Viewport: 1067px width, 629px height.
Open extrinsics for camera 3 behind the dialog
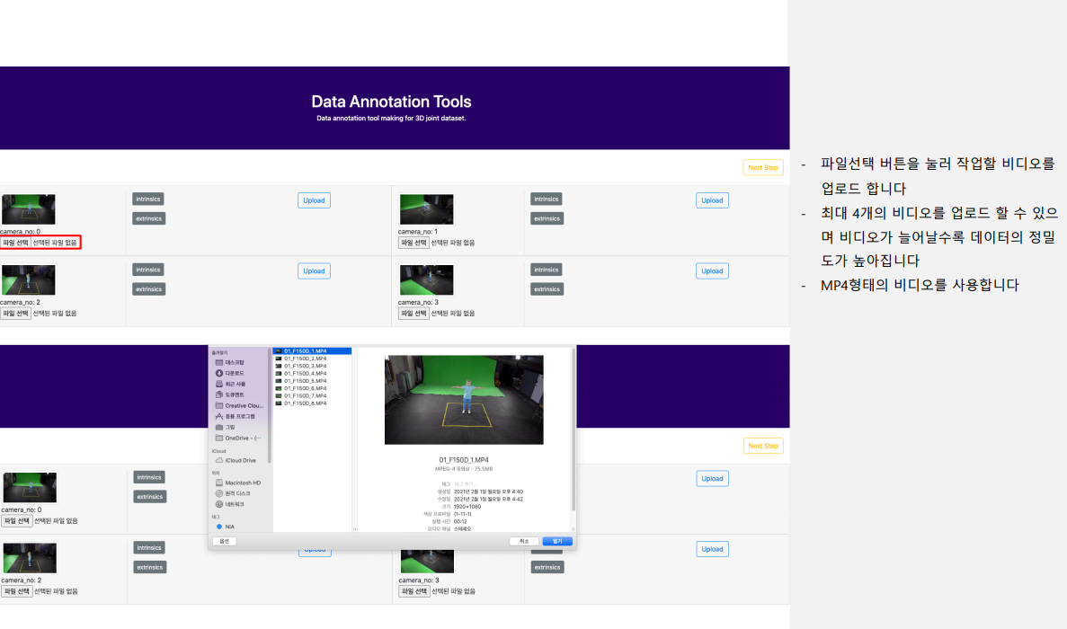[547, 567]
